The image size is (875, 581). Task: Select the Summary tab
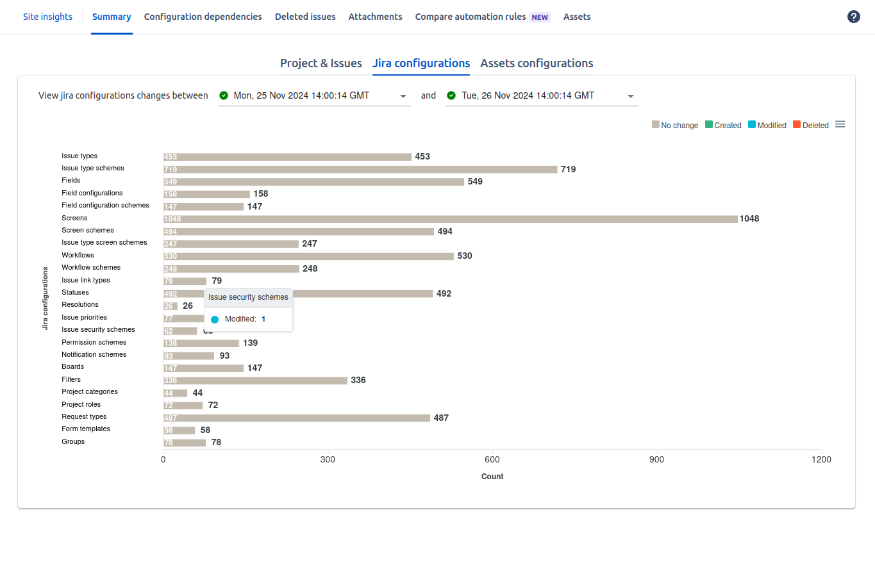112,17
